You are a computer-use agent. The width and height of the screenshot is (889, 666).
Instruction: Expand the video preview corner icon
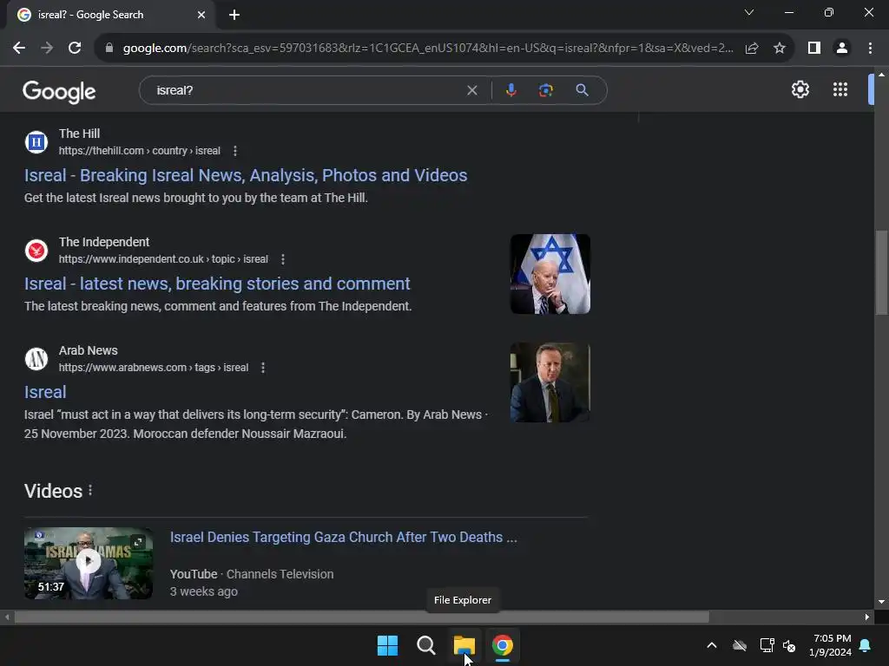click(x=138, y=542)
